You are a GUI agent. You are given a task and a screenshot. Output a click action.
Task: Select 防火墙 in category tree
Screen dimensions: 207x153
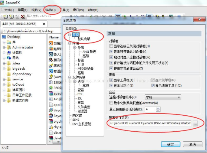[x=77, y=115]
